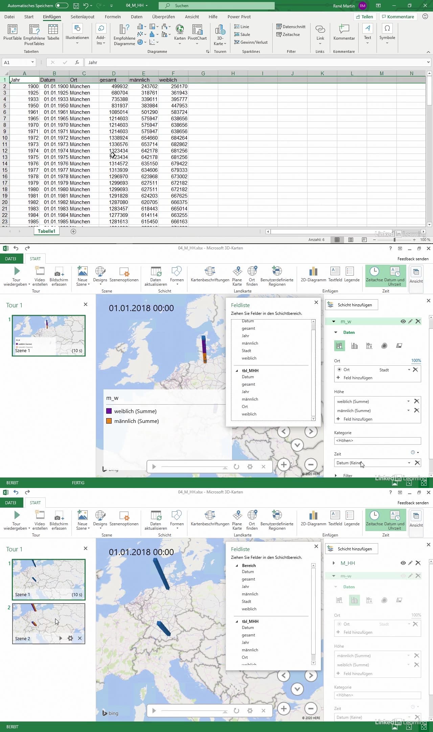Viewport: 433px width, 732px height.
Task: Switch to Page Layout view in the Excel status bar
Action: 351,240
